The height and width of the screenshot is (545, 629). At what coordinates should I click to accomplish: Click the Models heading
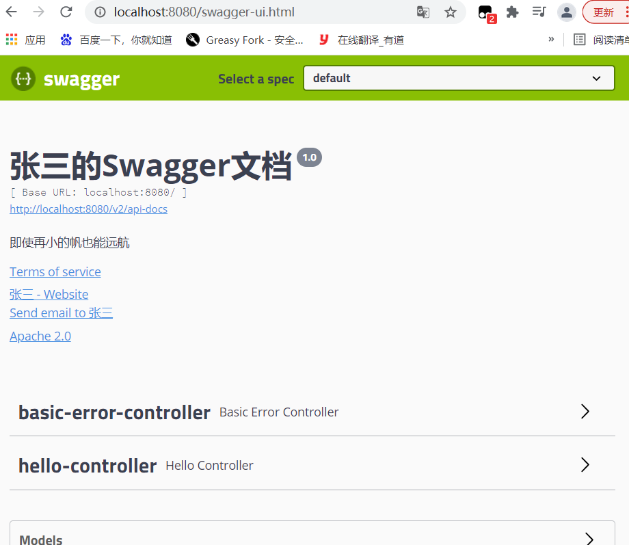41,540
